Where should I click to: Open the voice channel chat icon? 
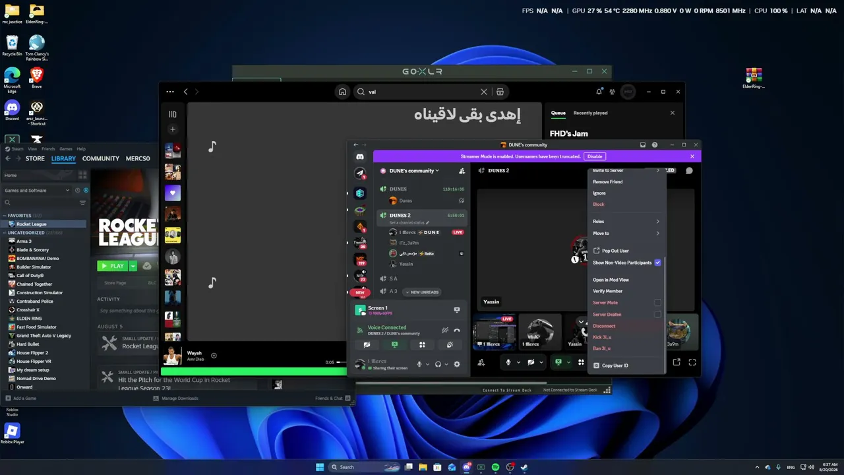tap(689, 170)
